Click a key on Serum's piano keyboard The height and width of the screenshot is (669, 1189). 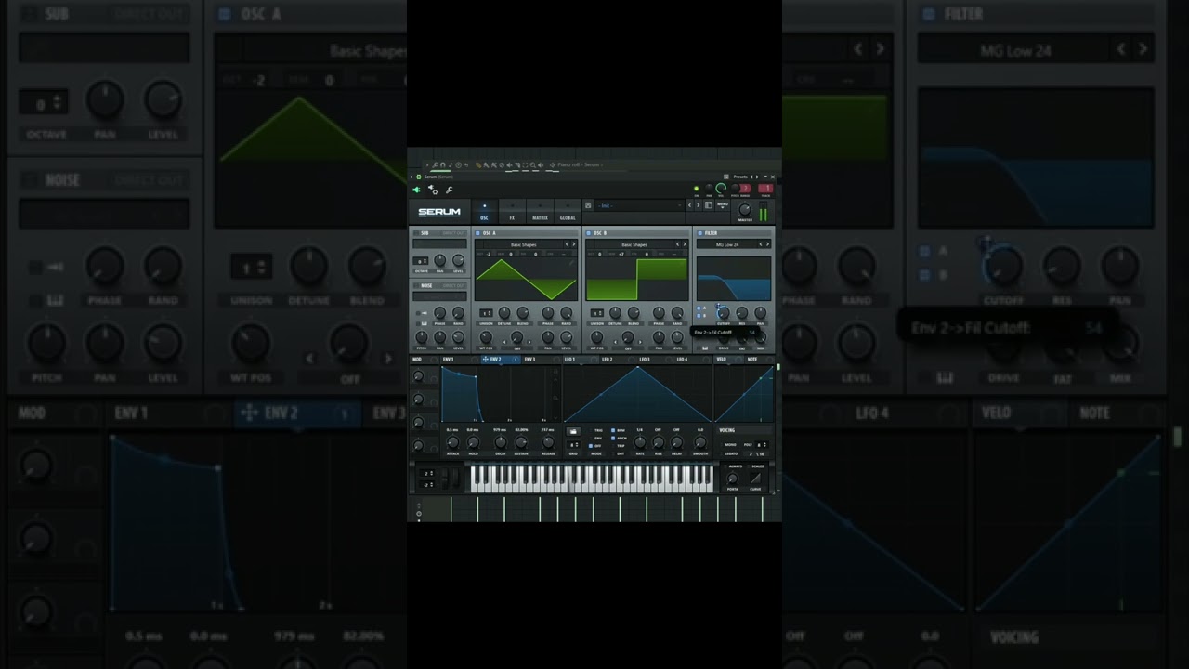[x=592, y=479]
